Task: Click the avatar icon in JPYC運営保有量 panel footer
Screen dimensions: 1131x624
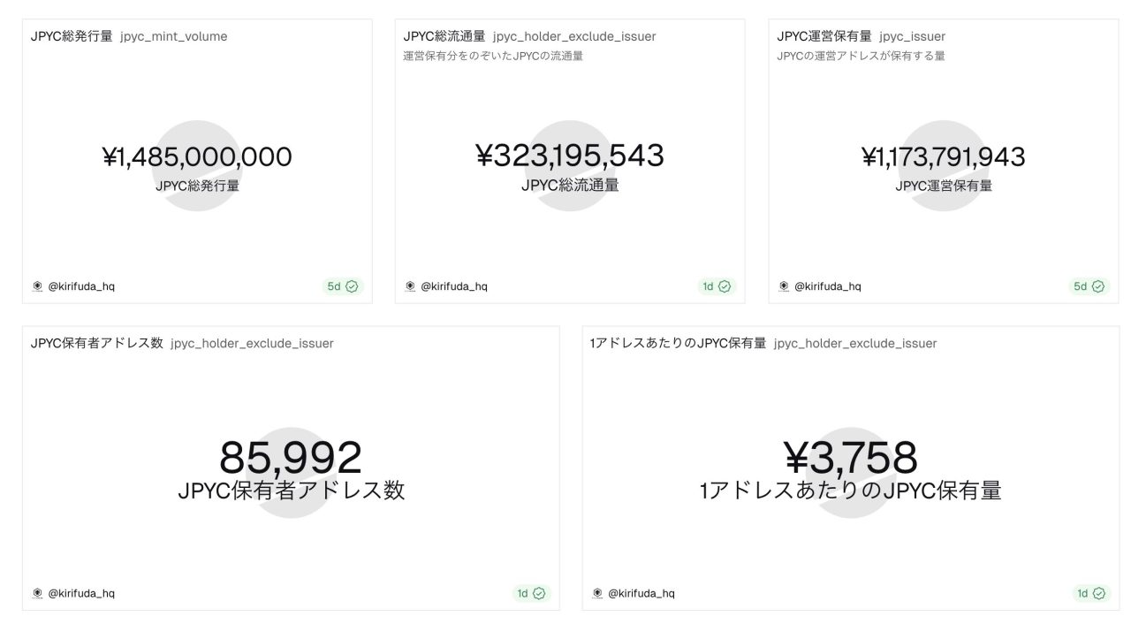Action: tap(784, 286)
